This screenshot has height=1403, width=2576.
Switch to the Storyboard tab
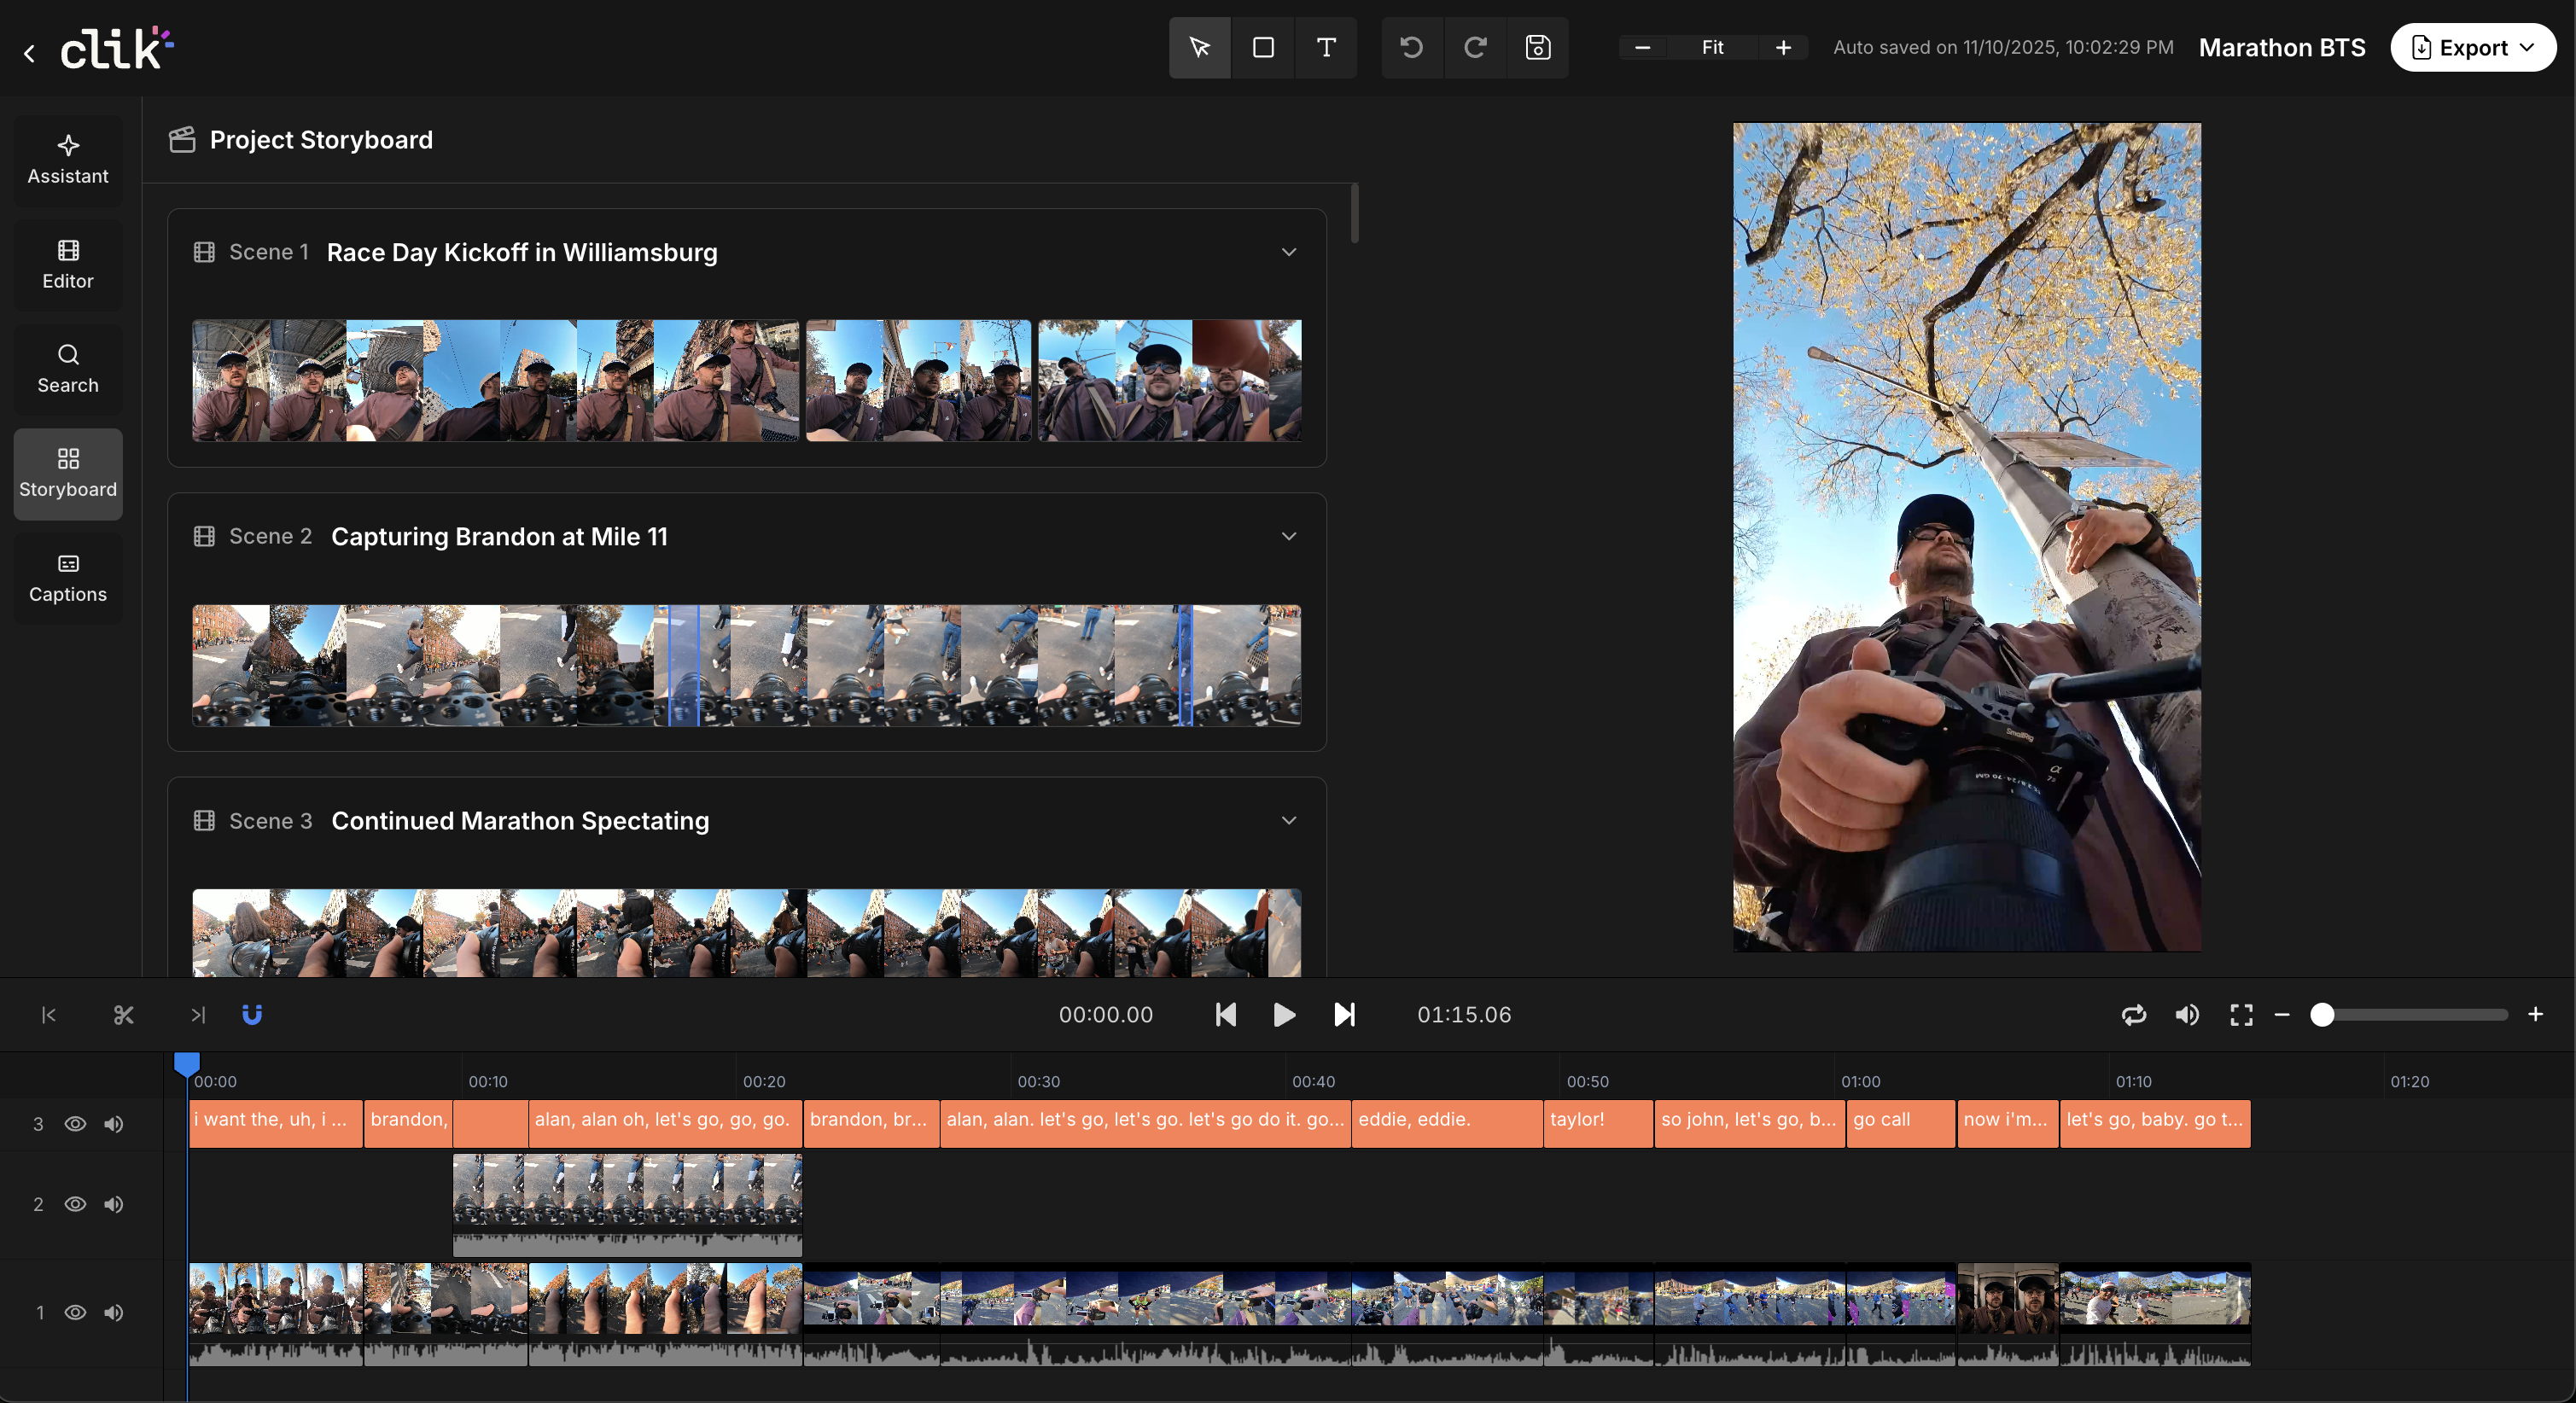[67, 473]
